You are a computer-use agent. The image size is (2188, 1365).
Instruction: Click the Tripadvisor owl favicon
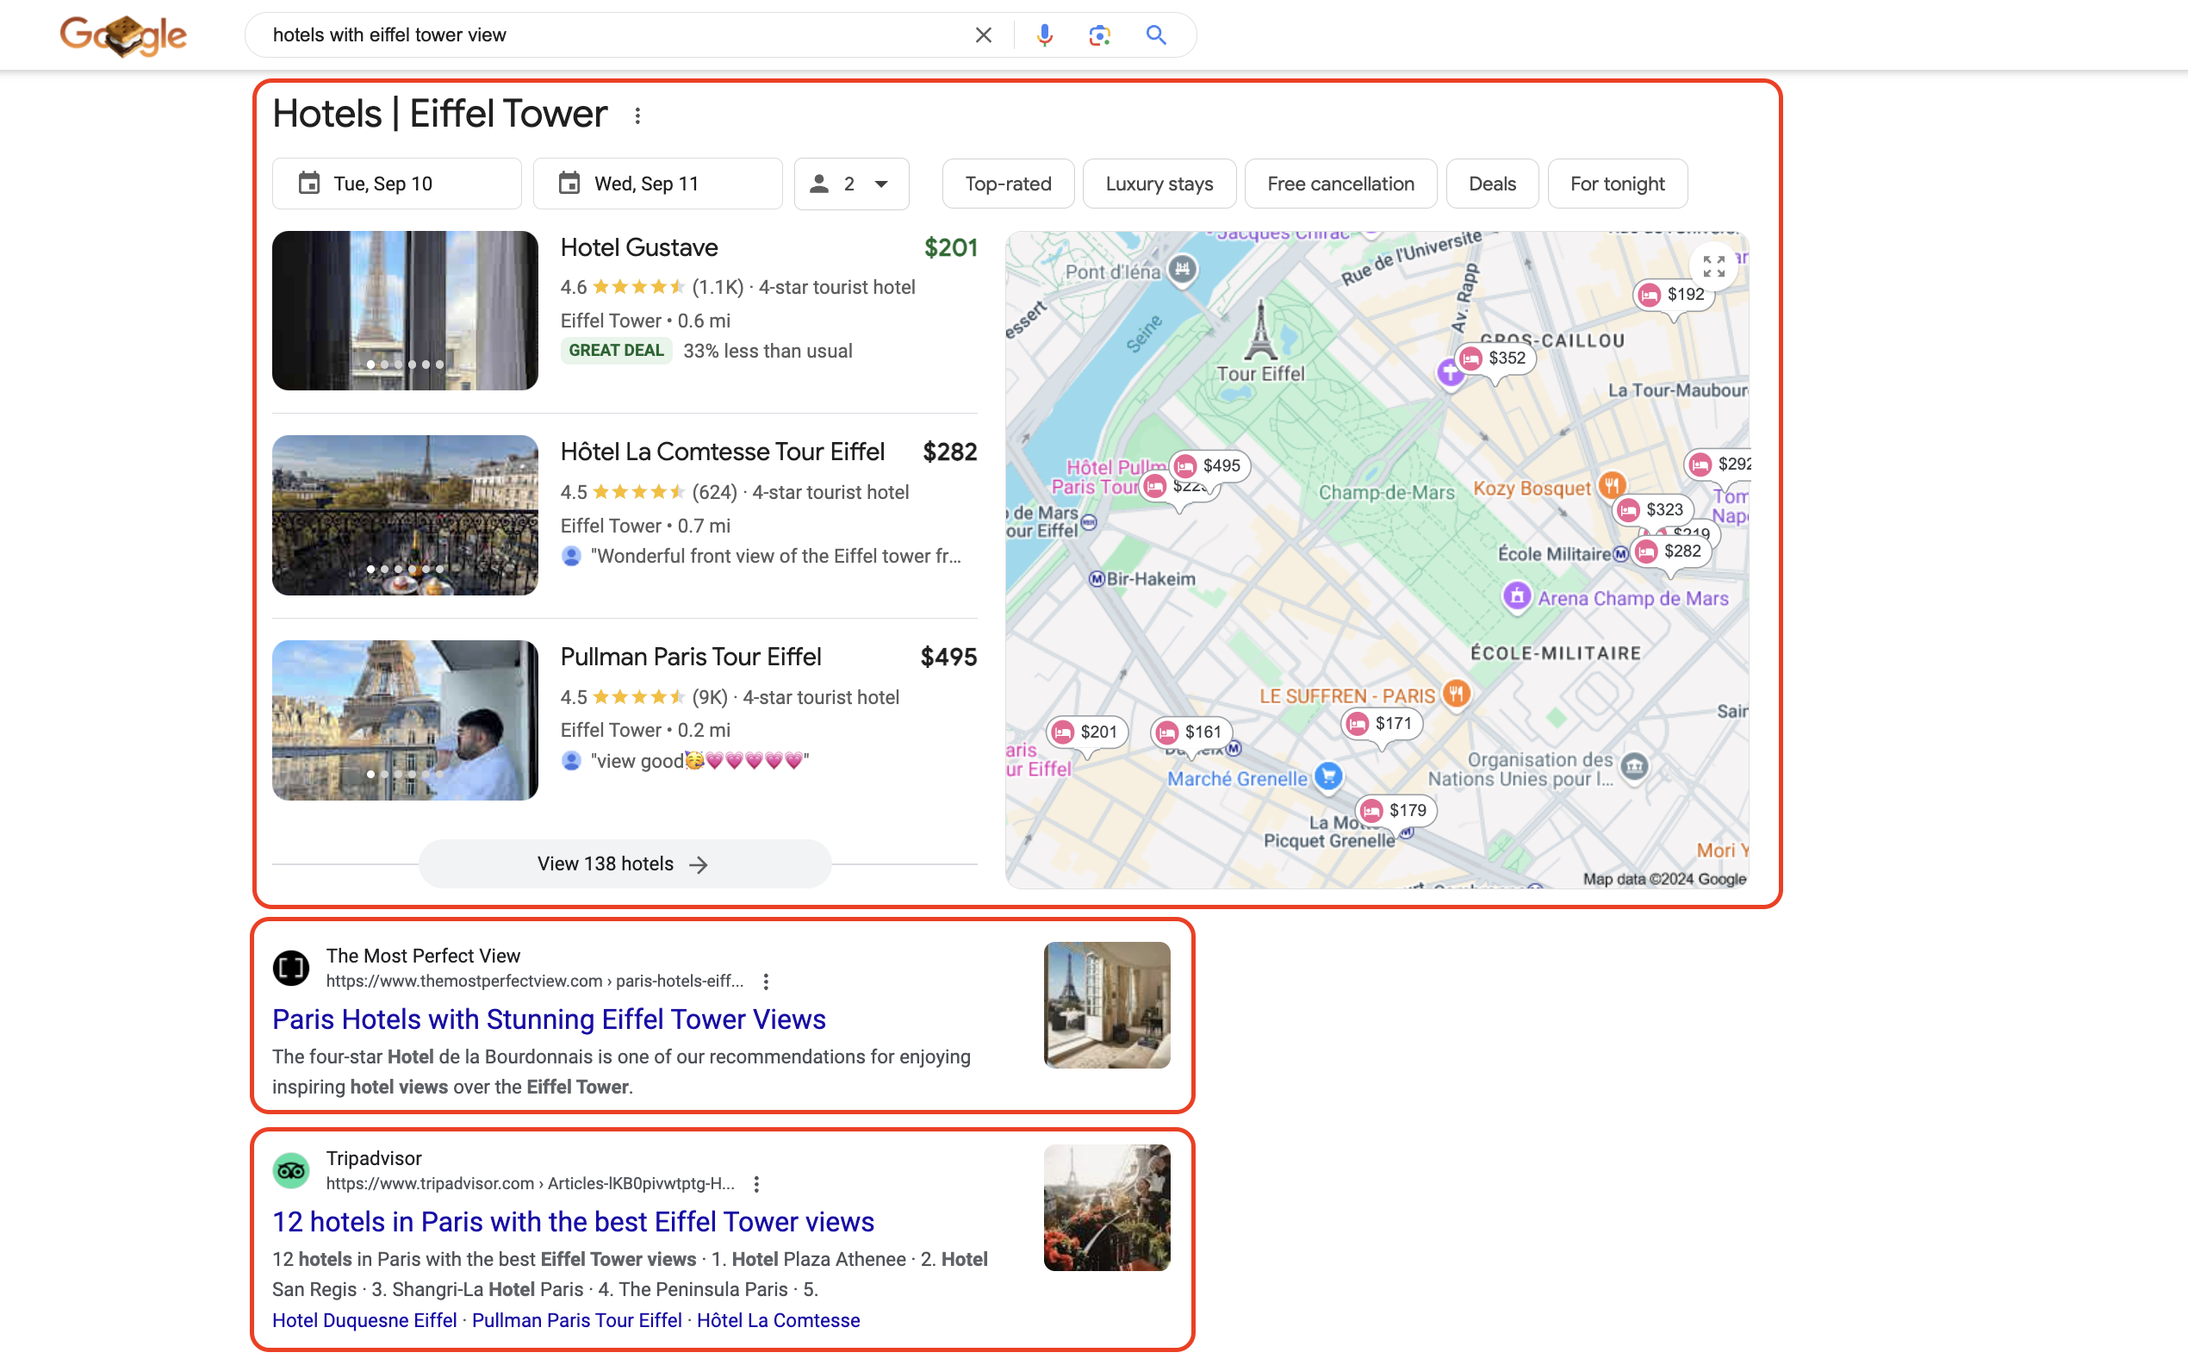[291, 1170]
